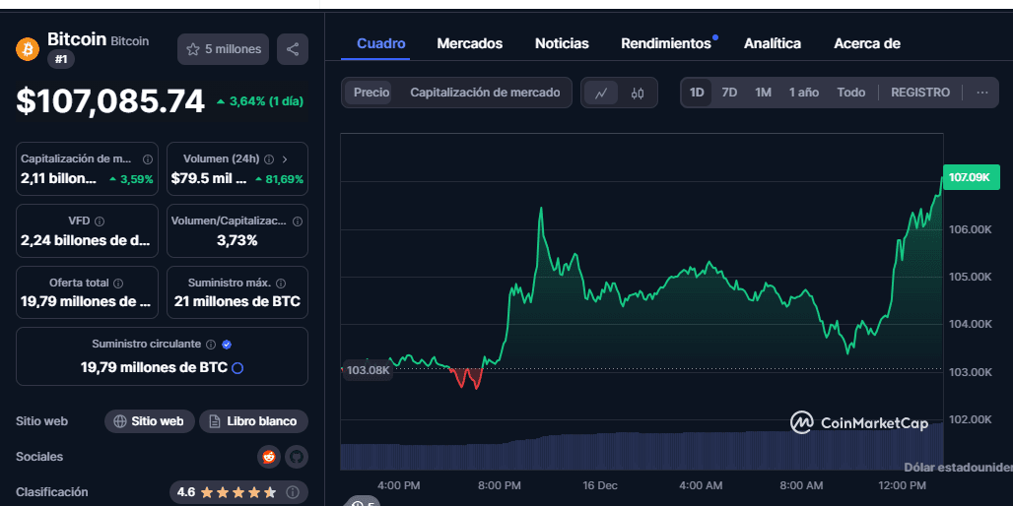Switch to candlestick chart view icon
Image resolution: width=1013 pixels, height=506 pixels.
click(x=638, y=94)
